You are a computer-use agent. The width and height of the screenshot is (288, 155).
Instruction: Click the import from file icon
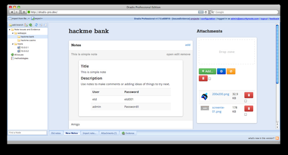10,18
